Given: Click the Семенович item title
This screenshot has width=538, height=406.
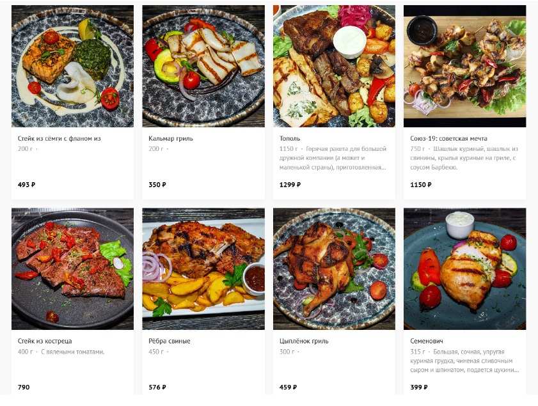Looking at the screenshot, I should pyautogui.click(x=427, y=341).
